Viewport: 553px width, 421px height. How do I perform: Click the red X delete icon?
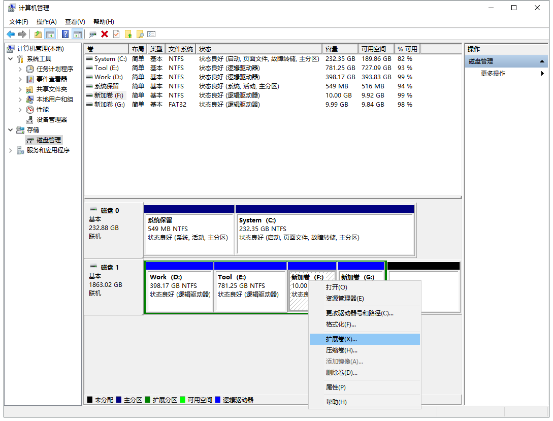pyautogui.click(x=105, y=34)
